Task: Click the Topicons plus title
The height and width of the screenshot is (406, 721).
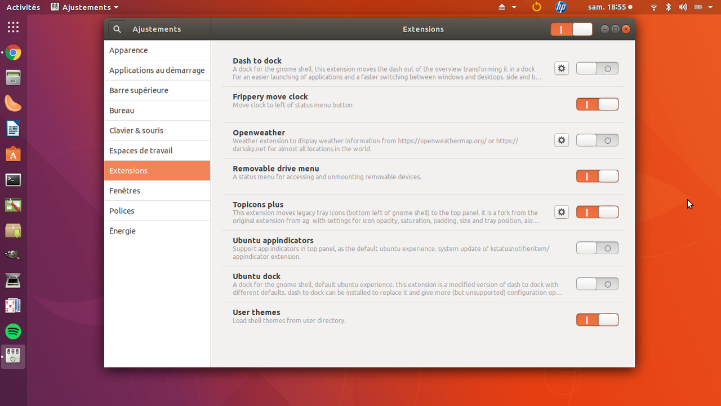Action: point(258,205)
